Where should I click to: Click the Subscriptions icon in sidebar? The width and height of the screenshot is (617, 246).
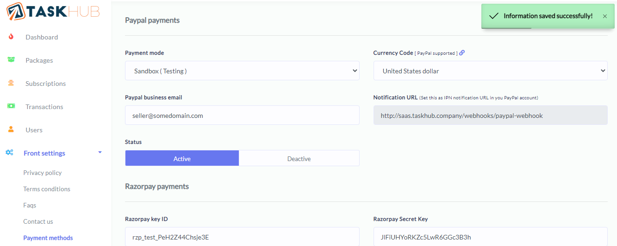[x=11, y=84]
